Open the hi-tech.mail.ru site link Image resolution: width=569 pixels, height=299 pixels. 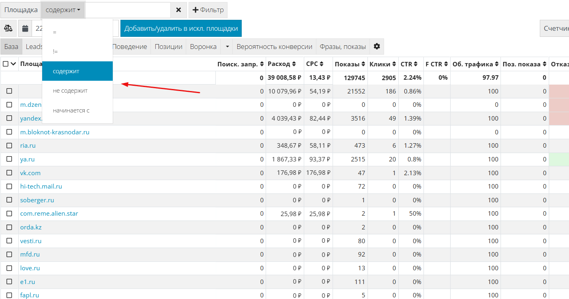pyautogui.click(x=41, y=187)
